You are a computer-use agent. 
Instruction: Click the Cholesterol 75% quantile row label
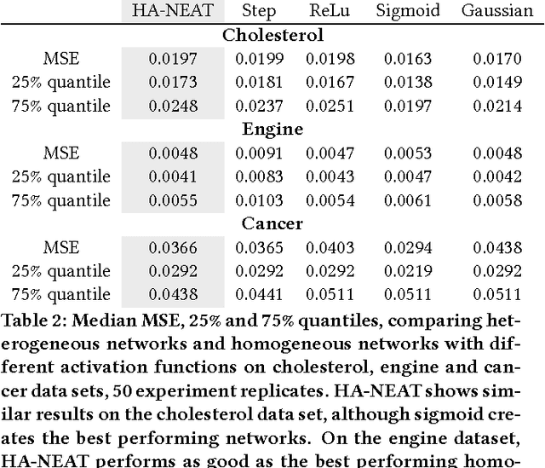click(61, 107)
